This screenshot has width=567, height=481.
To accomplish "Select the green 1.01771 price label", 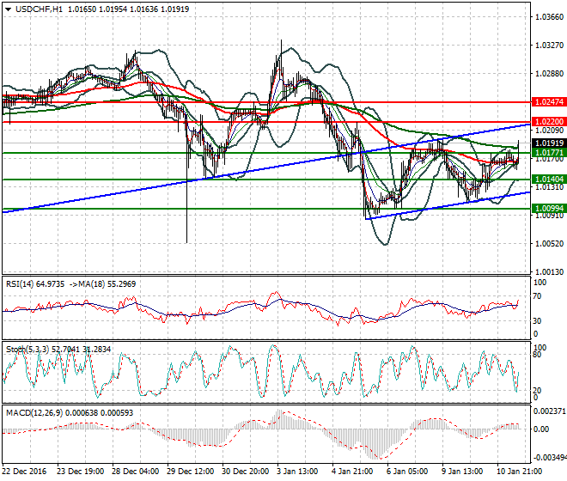I will pos(549,153).
